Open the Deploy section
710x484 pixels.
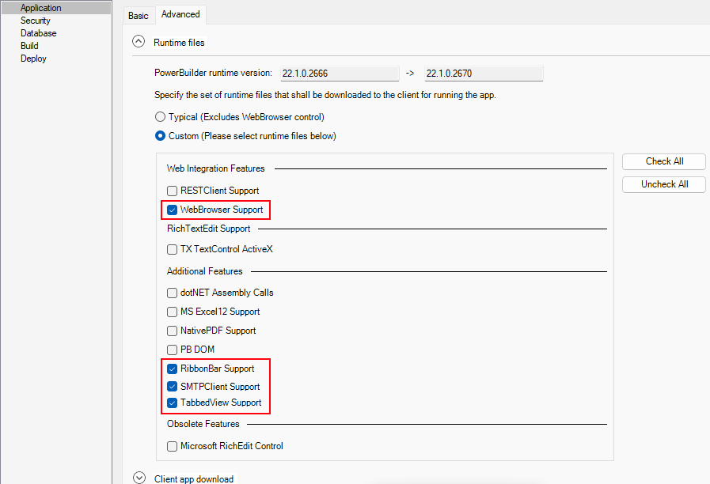33,59
